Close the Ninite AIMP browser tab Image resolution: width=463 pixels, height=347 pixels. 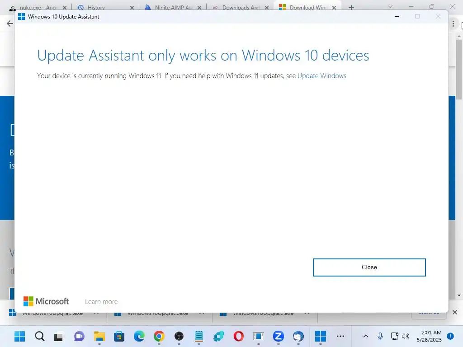coord(199,8)
